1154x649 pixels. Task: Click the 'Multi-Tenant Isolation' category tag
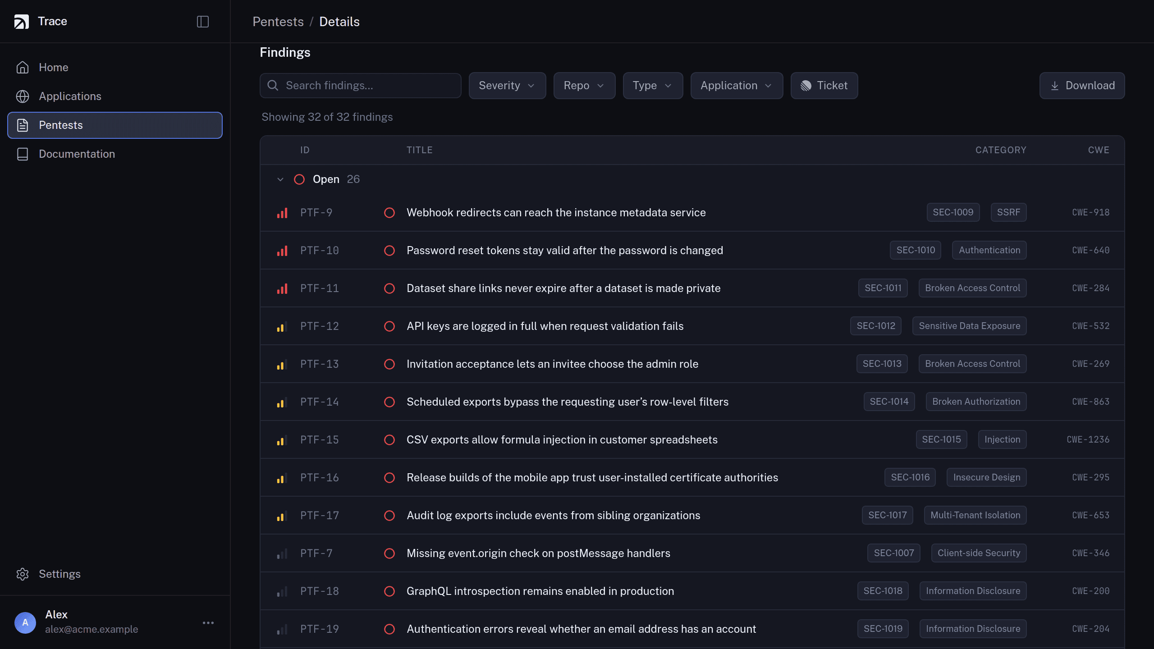click(x=975, y=515)
